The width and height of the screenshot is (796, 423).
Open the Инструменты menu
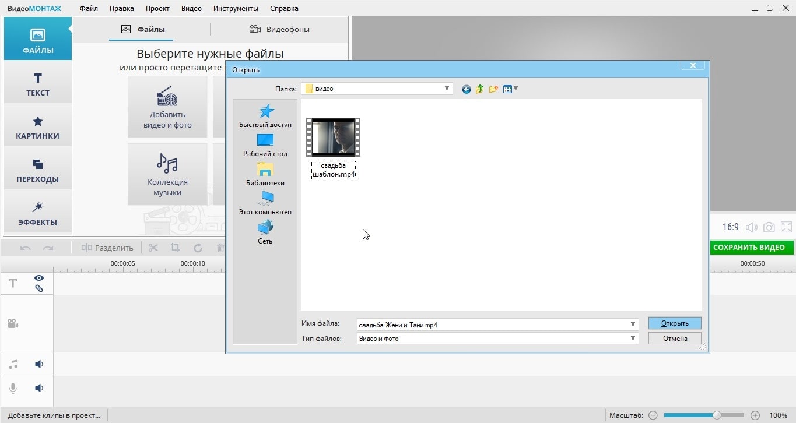(x=236, y=9)
